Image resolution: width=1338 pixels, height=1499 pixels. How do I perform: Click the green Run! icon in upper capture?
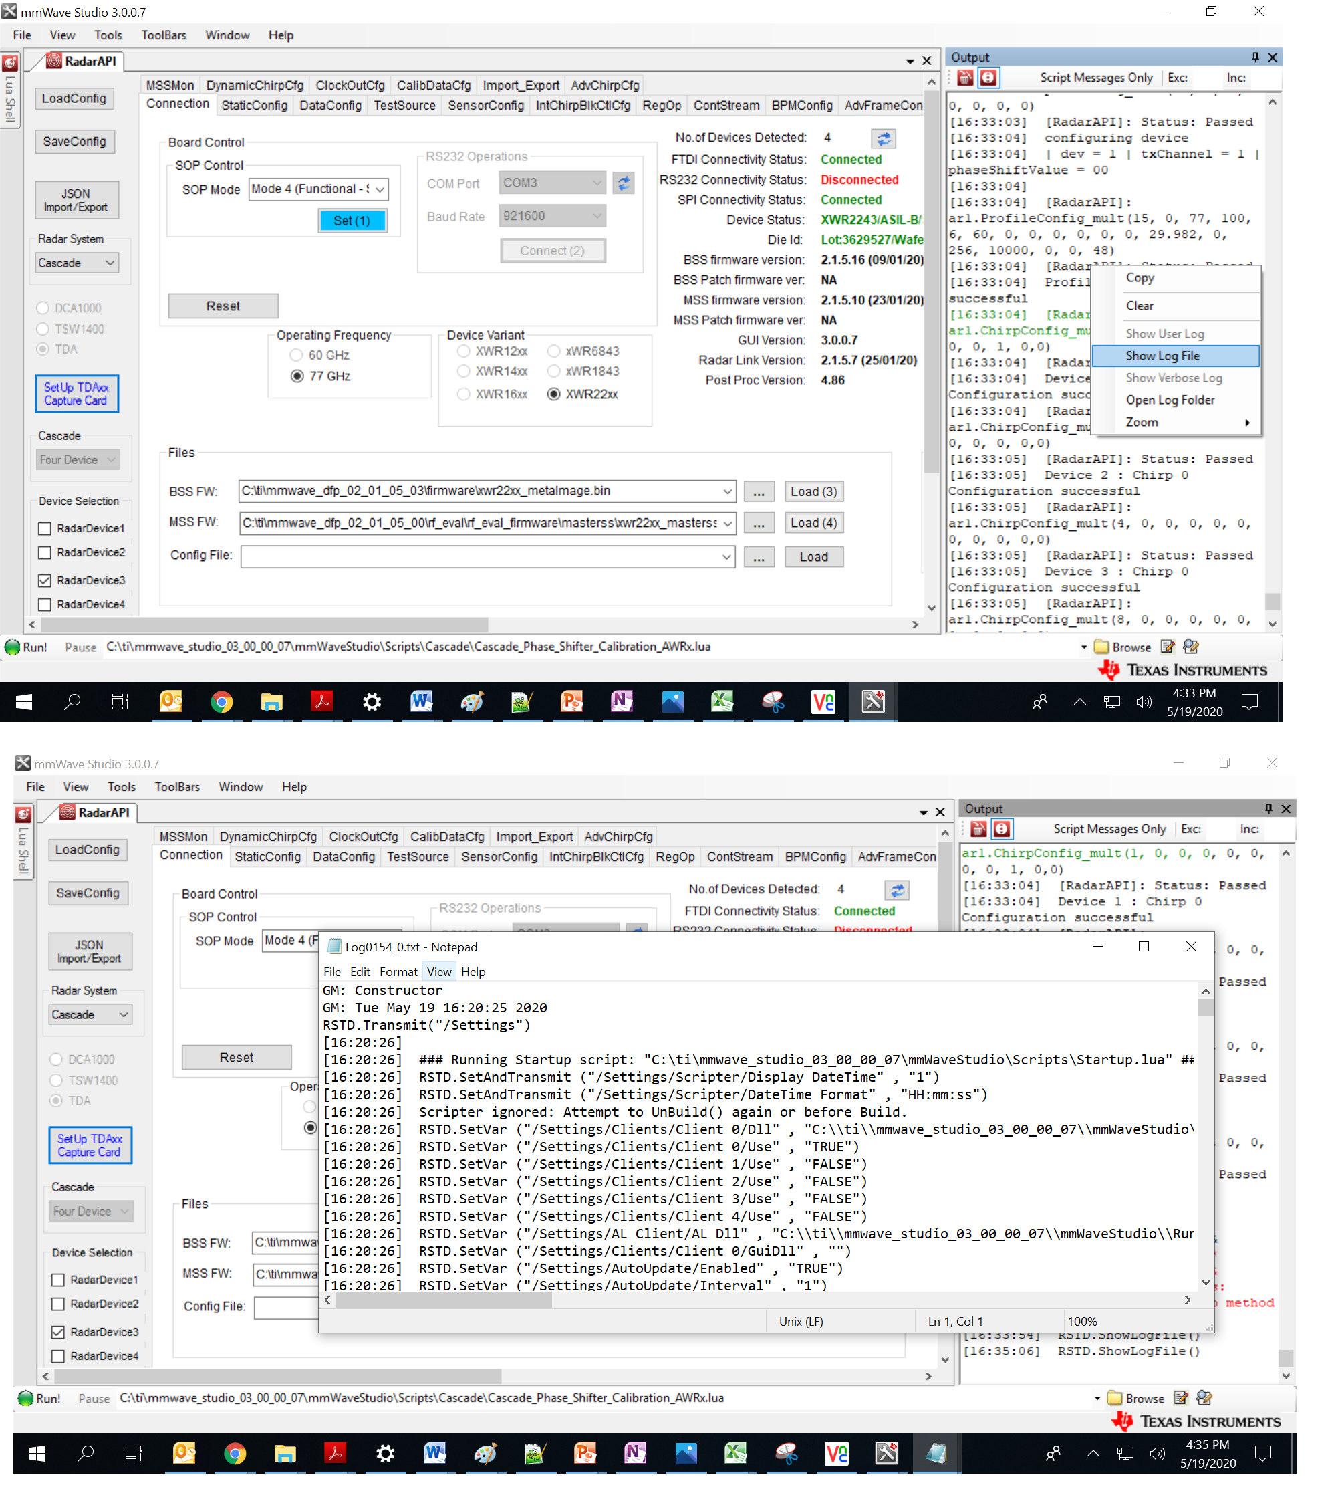coord(13,647)
